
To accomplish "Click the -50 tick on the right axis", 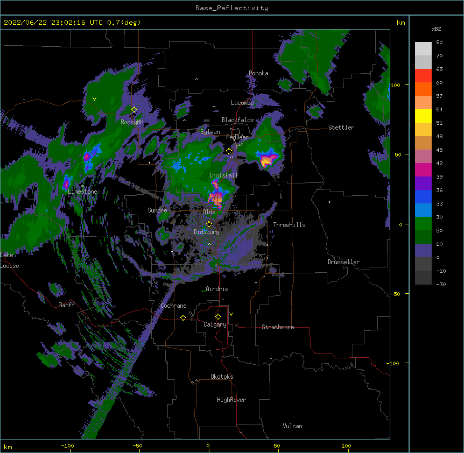I will tap(395, 294).
